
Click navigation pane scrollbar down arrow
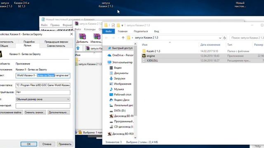point(135,137)
